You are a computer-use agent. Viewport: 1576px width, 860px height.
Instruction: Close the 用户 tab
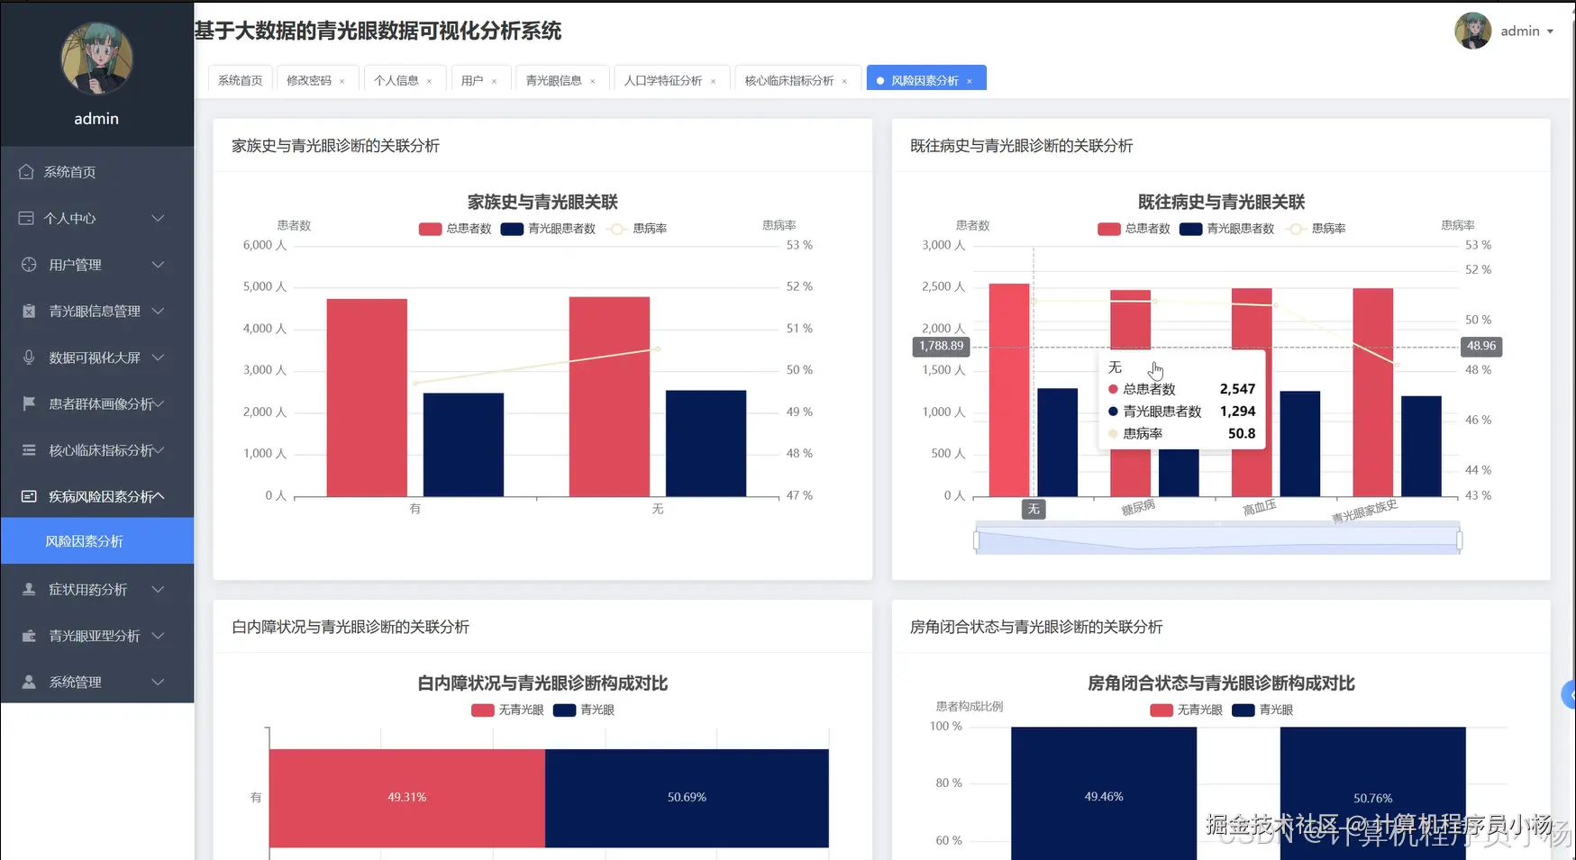494,81
